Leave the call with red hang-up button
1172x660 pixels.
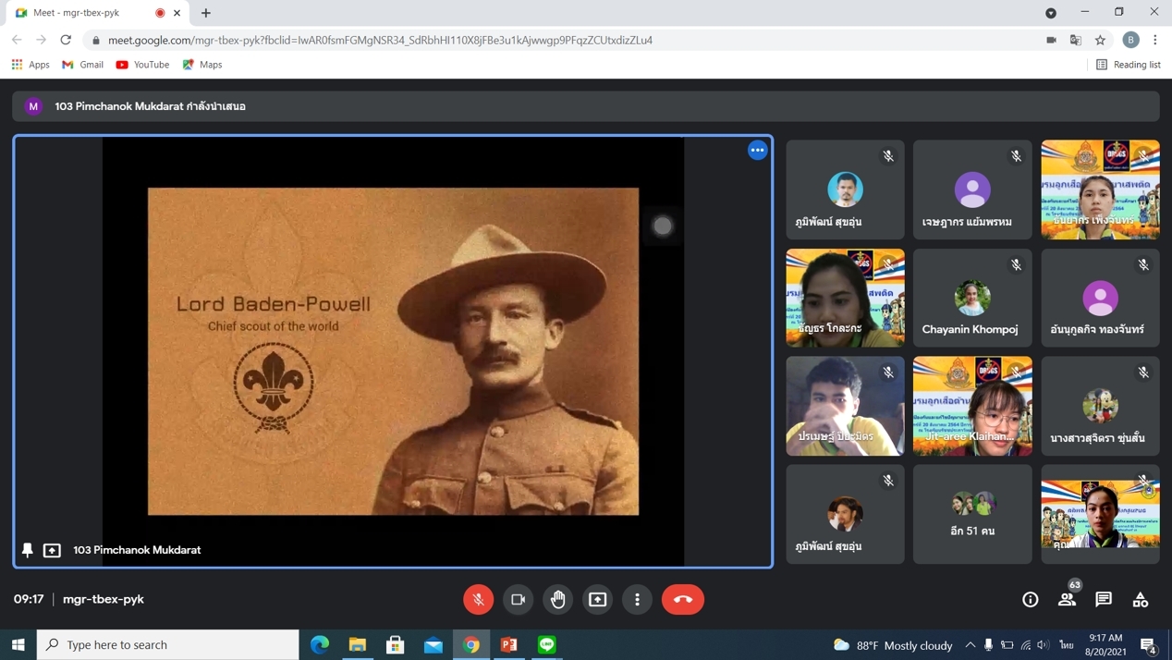pyautogui.click(x=683, y=599)
